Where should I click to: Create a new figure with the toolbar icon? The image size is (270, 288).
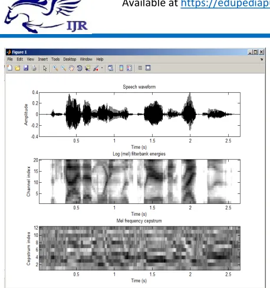click(x=9, y=68)
